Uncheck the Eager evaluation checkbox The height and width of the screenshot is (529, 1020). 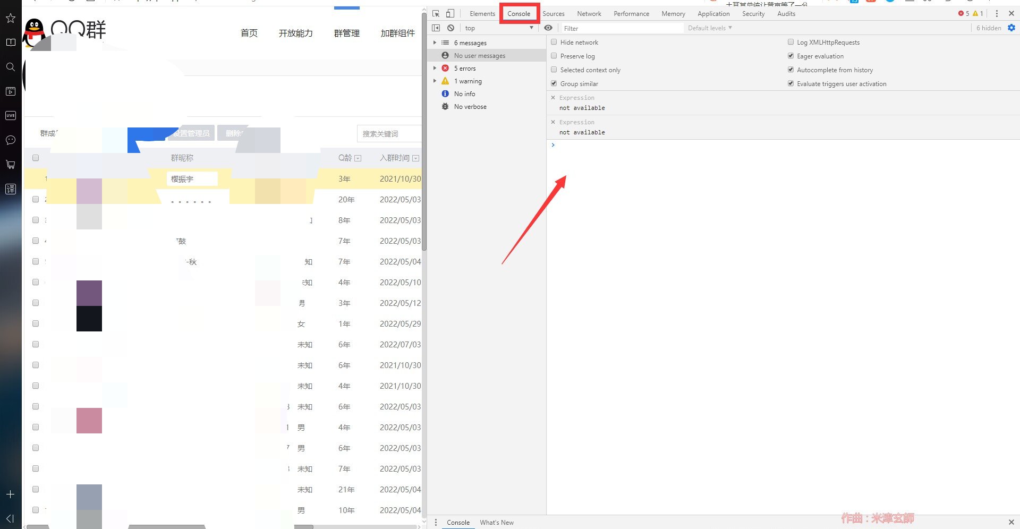(790, 56)
